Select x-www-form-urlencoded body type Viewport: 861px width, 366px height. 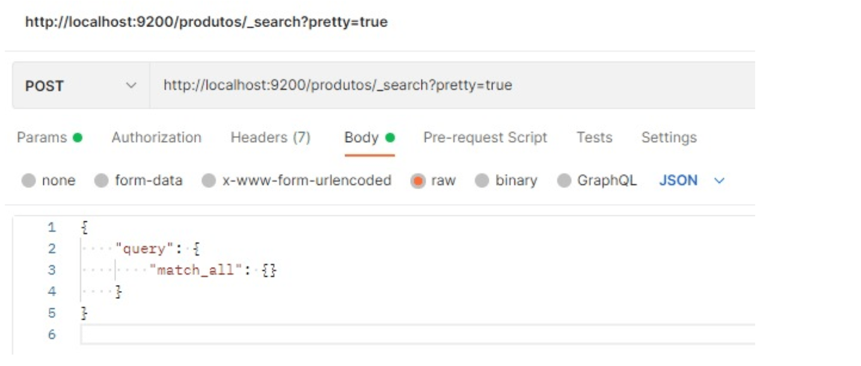tap(209, 181)
